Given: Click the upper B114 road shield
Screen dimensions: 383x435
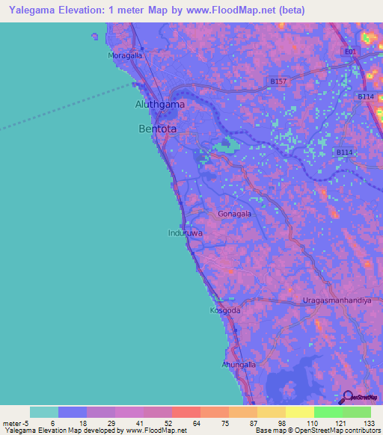Looking at the screenshot, I should 366,96.
